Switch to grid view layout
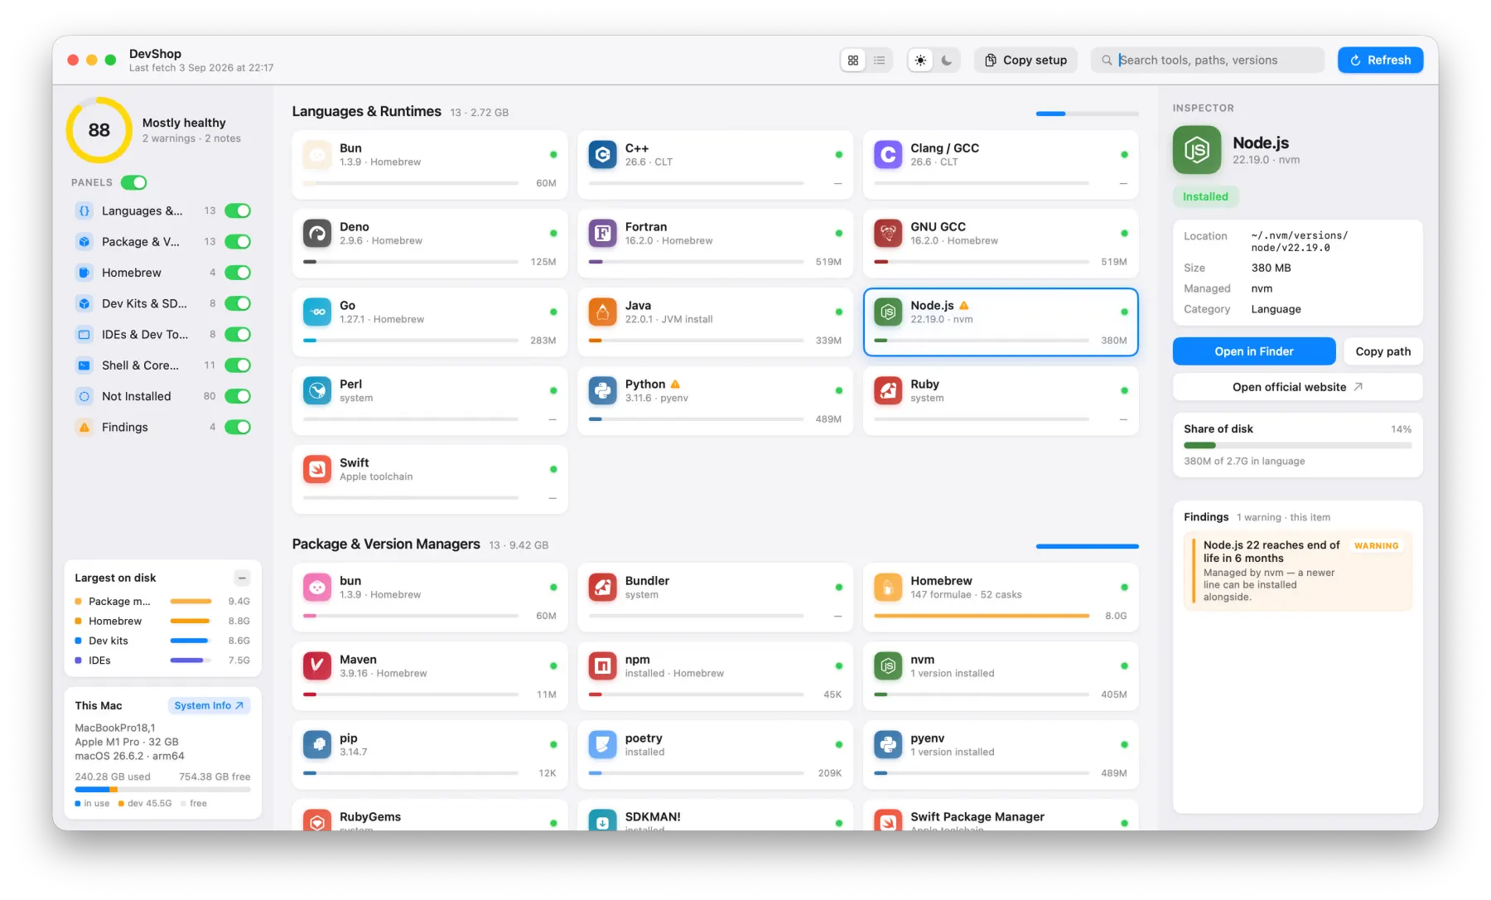Viewport: 1491px width, 900px height. coord(853,60)
